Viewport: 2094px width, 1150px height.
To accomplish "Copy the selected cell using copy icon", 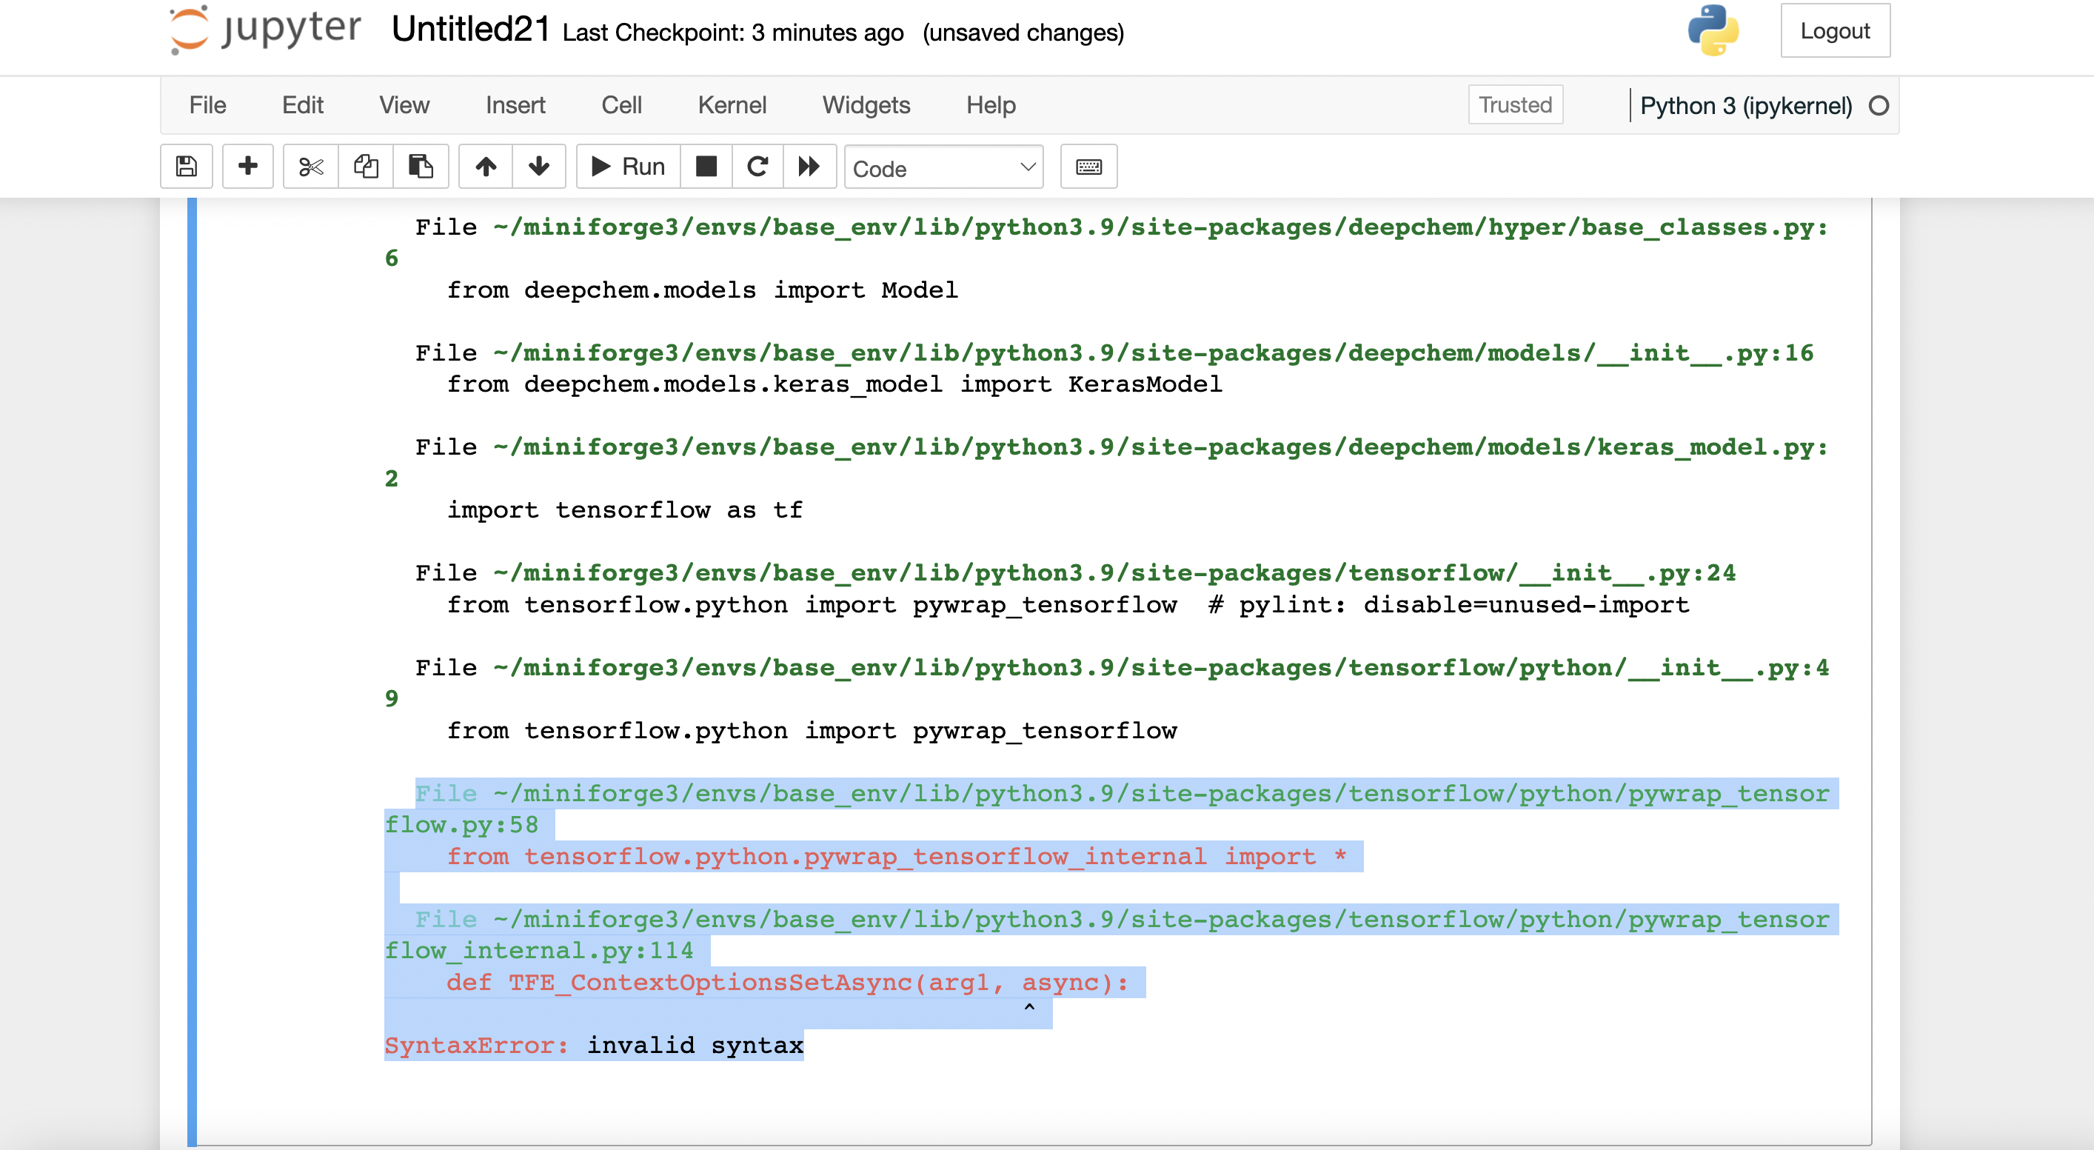I will [x=365, y=166].
